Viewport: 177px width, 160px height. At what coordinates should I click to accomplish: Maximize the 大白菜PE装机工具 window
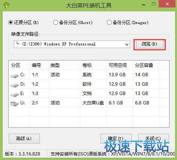point(154,4)
